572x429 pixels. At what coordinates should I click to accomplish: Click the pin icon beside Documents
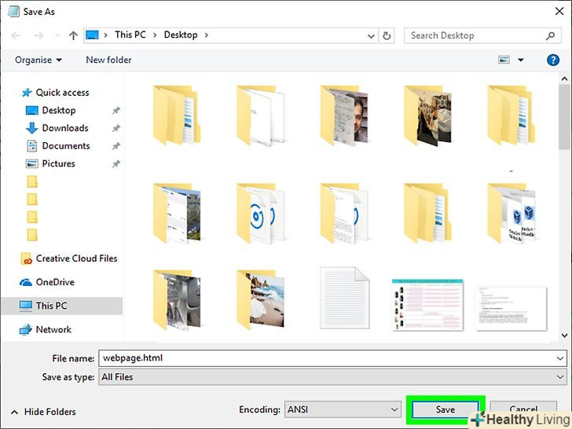click(116, 146)
